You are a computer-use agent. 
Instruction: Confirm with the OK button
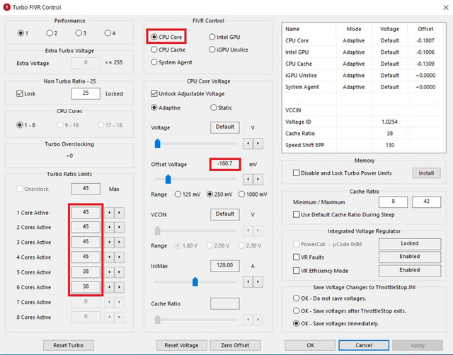click(310, 345)
